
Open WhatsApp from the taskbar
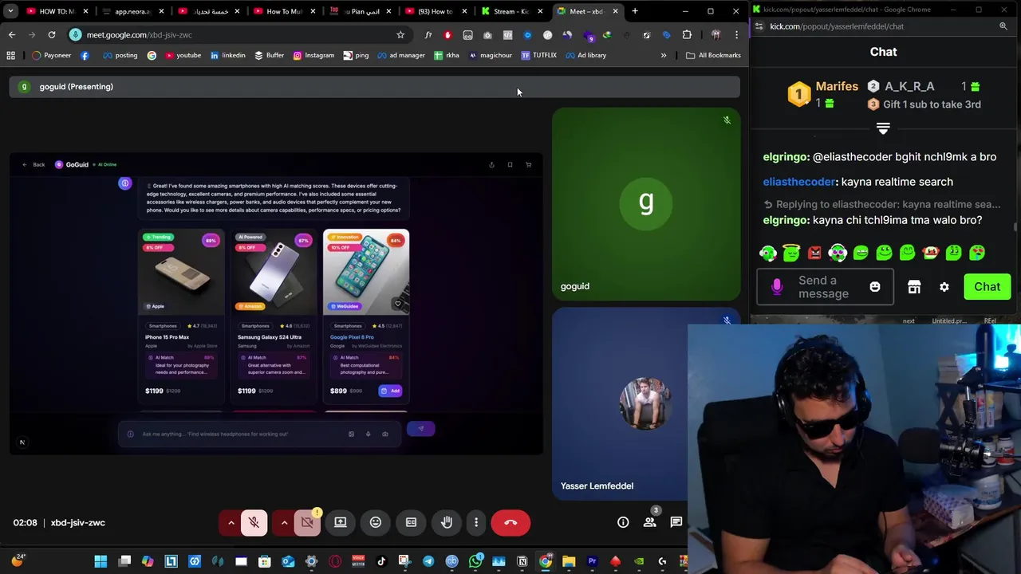click(475, 561)
